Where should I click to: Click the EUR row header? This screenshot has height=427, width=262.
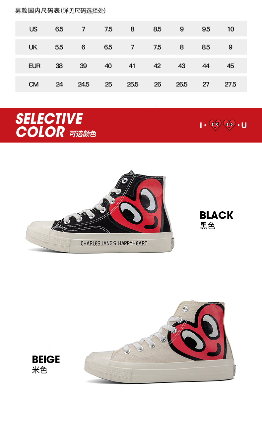pos(34,66)
